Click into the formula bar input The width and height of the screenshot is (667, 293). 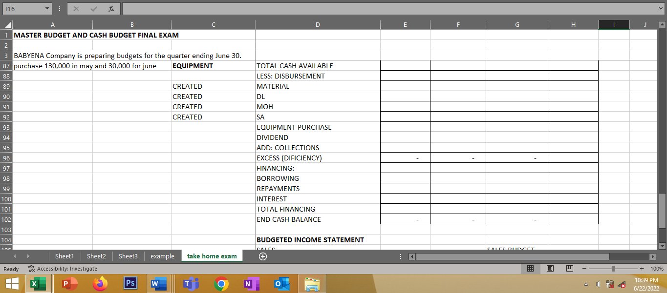point(389,9)
